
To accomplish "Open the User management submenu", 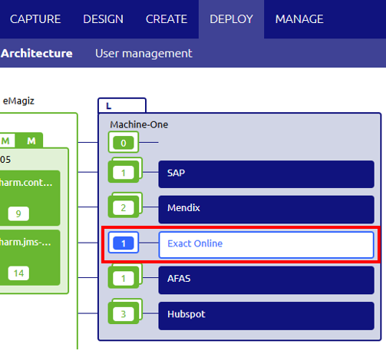I will tap(144, 53).
